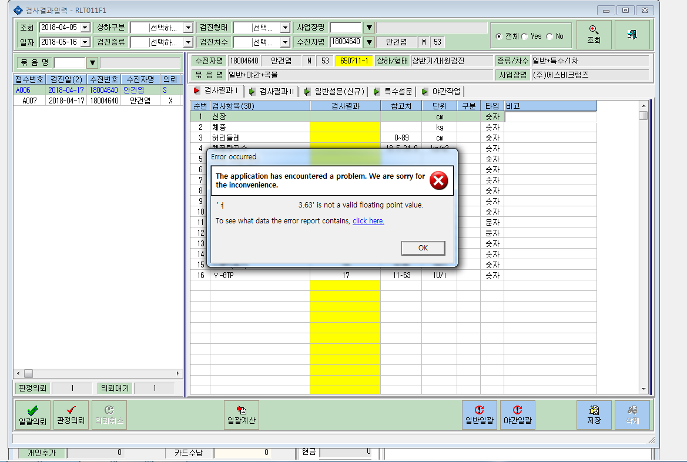Image resolution: width=687 pixels, height=462 pixels.
Task: Open the 야간작업 tab
Action: click(x=441, y=91)
